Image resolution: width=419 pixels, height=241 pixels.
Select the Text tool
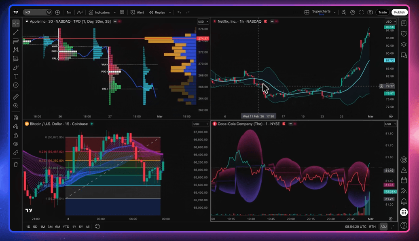pos(16,76)
